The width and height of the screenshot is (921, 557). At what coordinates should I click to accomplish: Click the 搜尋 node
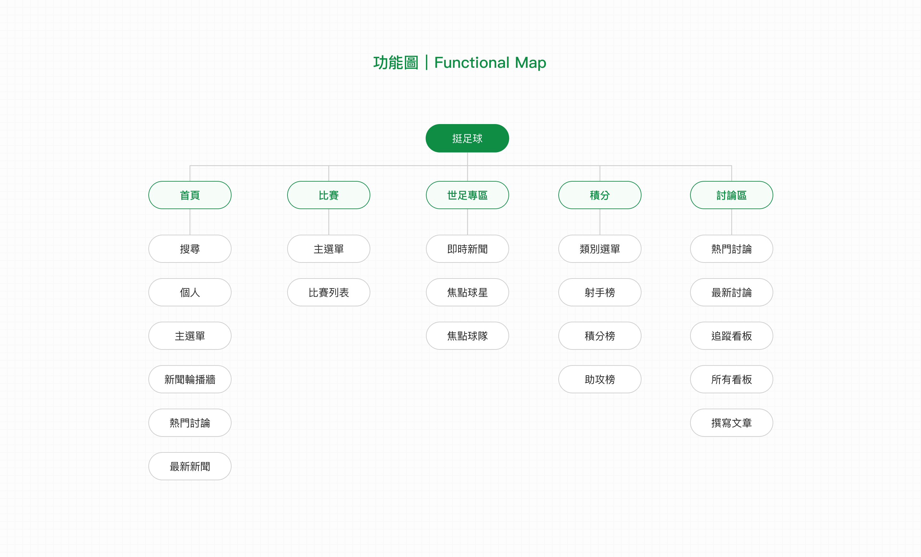(190, 249)
